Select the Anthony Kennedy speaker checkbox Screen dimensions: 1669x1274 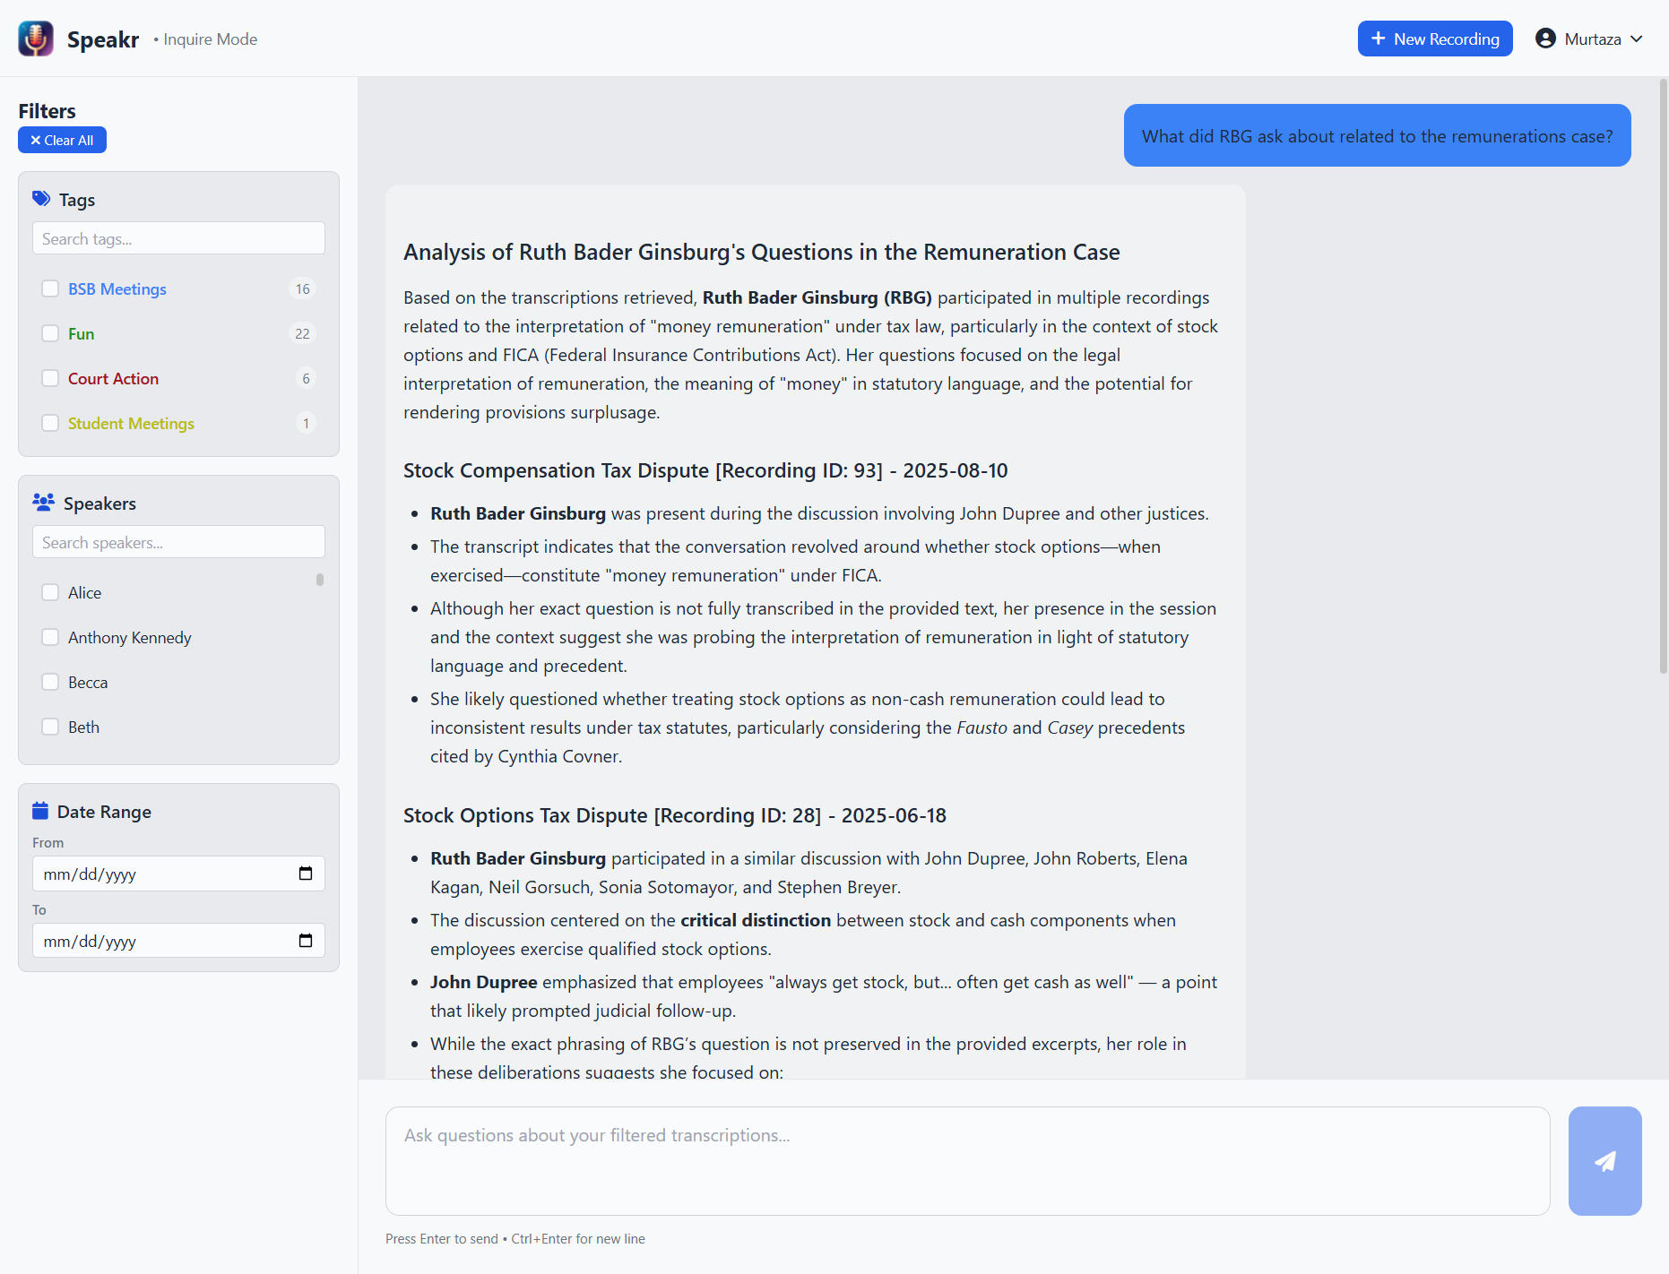[50, 637]
